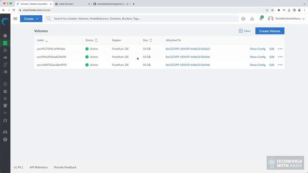Sort volumes by Size column
The width and height of the screenshot is (308, 173).
point(147,40)
